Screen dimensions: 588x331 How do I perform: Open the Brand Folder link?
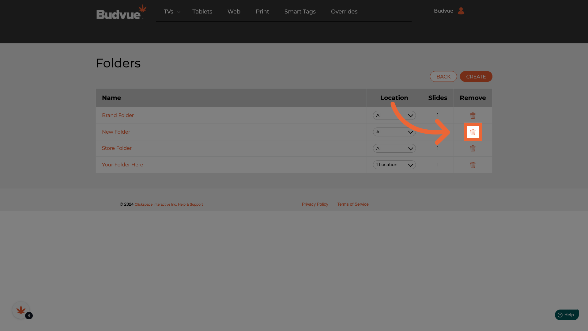(118, 116)
